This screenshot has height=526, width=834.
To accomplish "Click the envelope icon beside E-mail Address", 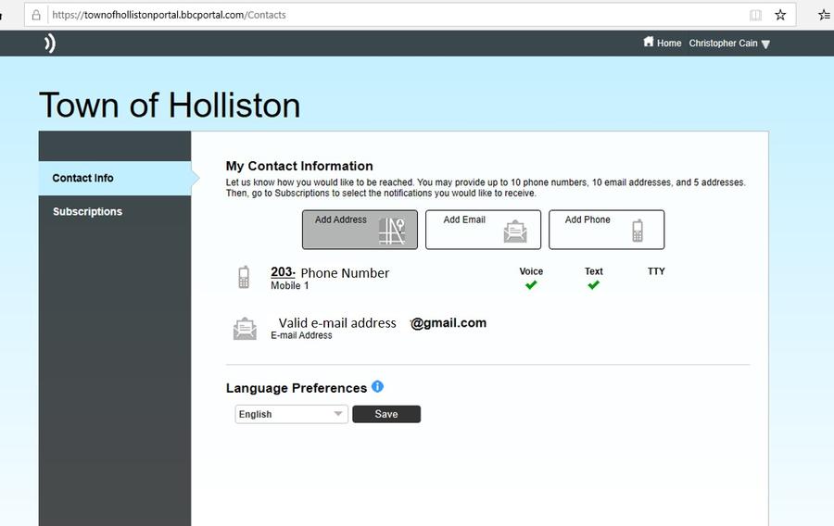I will (x=245, y=329).
